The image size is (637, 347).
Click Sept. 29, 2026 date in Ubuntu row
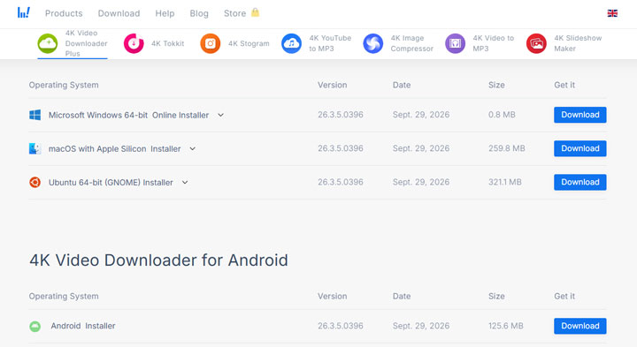pyautogui.click(x=421, y=182)
